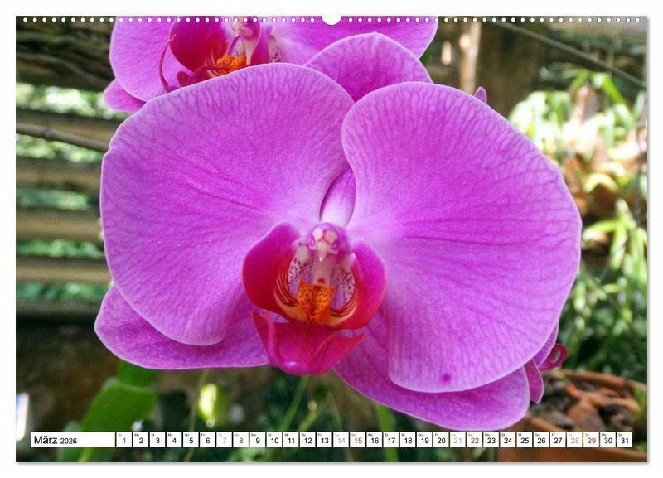
Task: Select calendar day 11
Action: tap(291, 440)
